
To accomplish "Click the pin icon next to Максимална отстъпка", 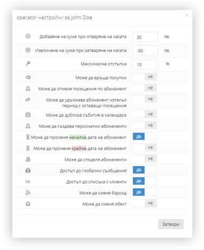I will pyautogui.click(x=28, y=63).
